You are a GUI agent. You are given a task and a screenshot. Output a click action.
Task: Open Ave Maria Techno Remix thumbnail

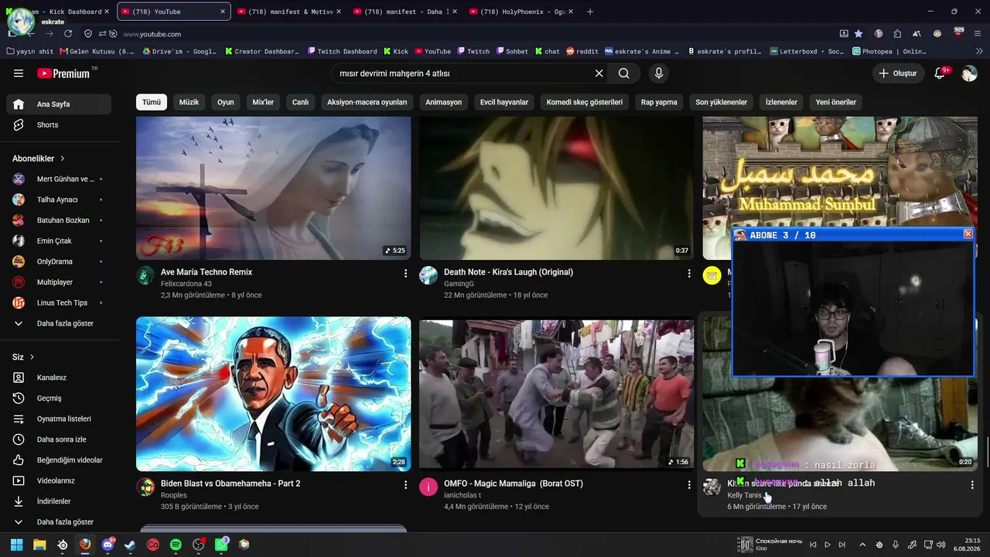(x=274, y=188)
